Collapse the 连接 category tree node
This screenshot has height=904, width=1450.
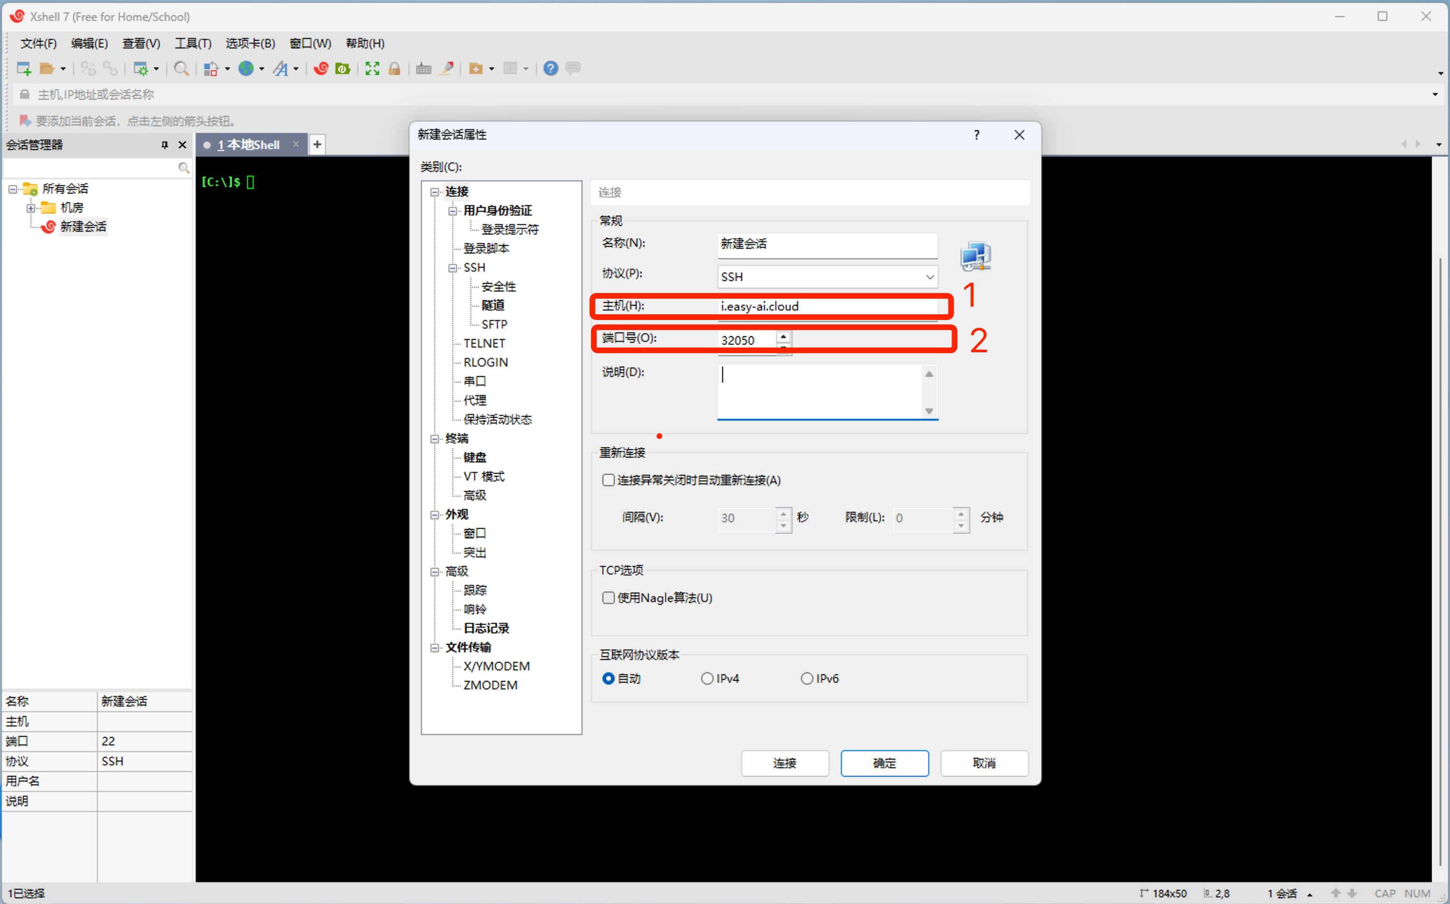coord(435,192)
